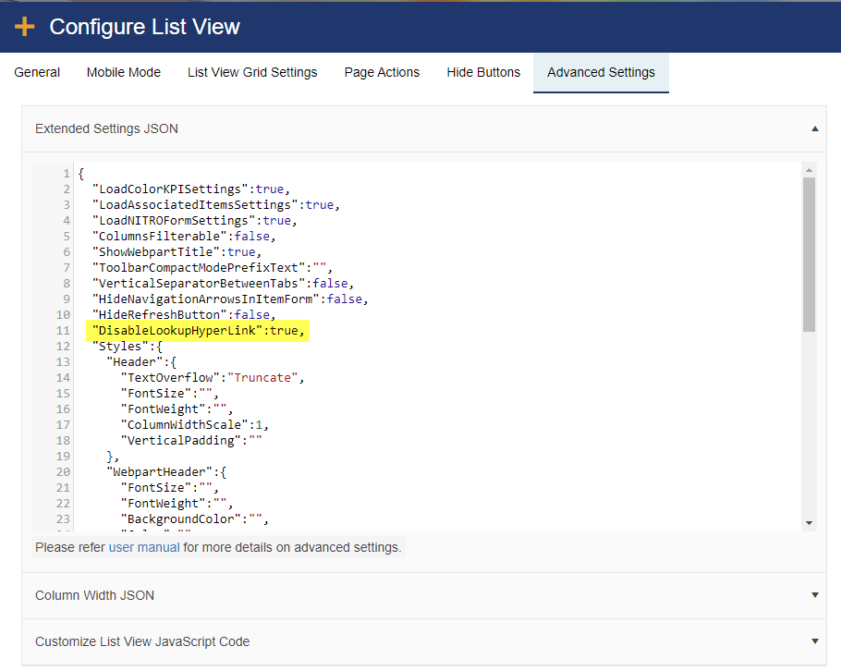Click the orange plus icon in header

pos(25,26)
